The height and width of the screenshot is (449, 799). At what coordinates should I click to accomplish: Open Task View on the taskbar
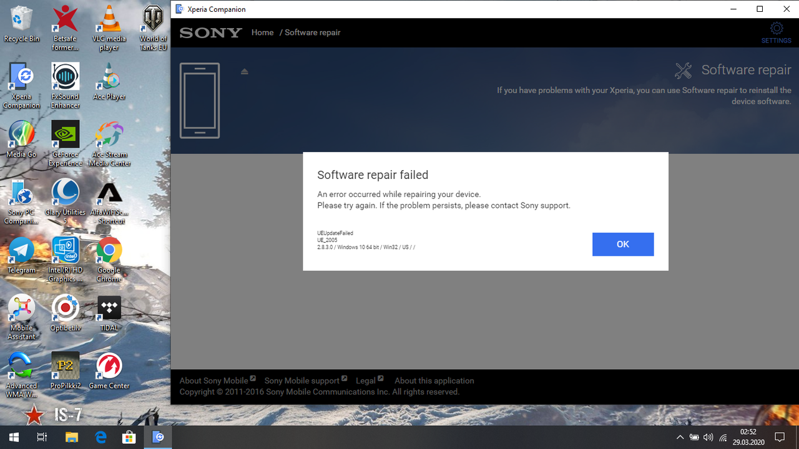(42, 437)
